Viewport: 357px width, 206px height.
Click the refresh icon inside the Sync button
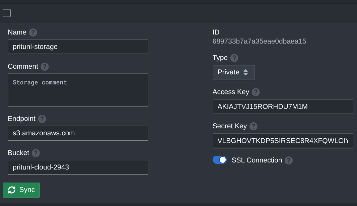pos(12,190)
